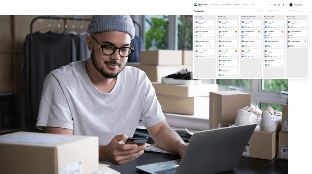Image resolution: width=312 pixels, height=174 pixels.
Task: Click orange clock badge on Giovani Martino card
Action: click(259, 32)
